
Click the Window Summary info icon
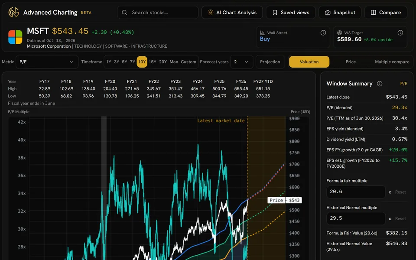pos(380,84)
